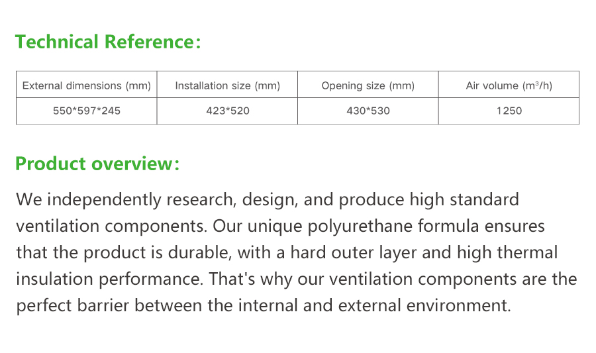Click the 430*530 value cell
Viewport: 596px width, 353px height.
(368, 111)
